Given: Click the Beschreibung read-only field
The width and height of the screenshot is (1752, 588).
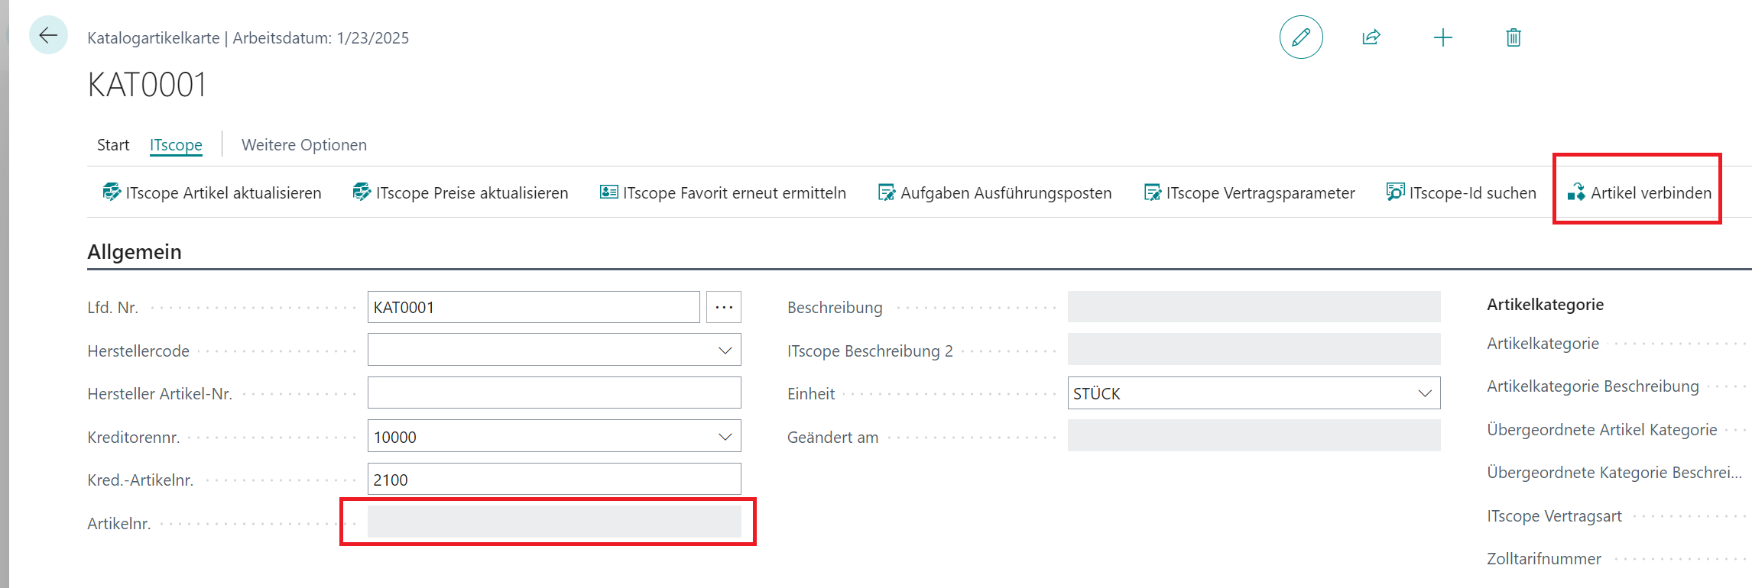Looking at the screenshot, I should pyautogui.click(x=1254, y=307).
